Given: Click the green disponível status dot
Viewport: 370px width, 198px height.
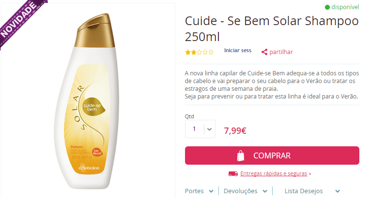Looking at the screenshot, I should click(327, 7).
